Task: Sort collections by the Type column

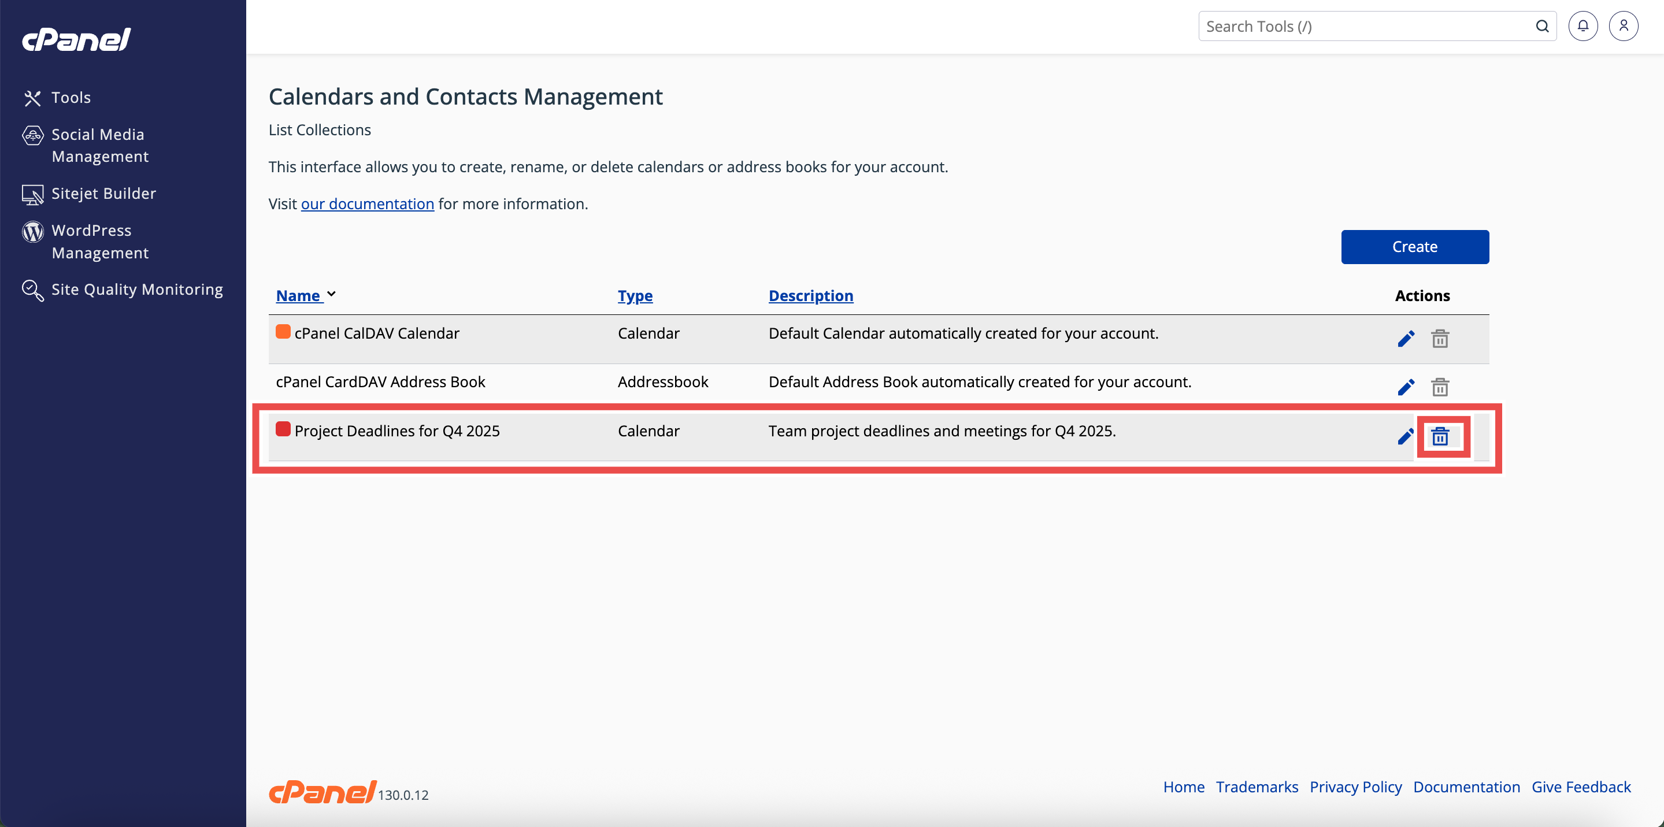Action: coord(635,295)
